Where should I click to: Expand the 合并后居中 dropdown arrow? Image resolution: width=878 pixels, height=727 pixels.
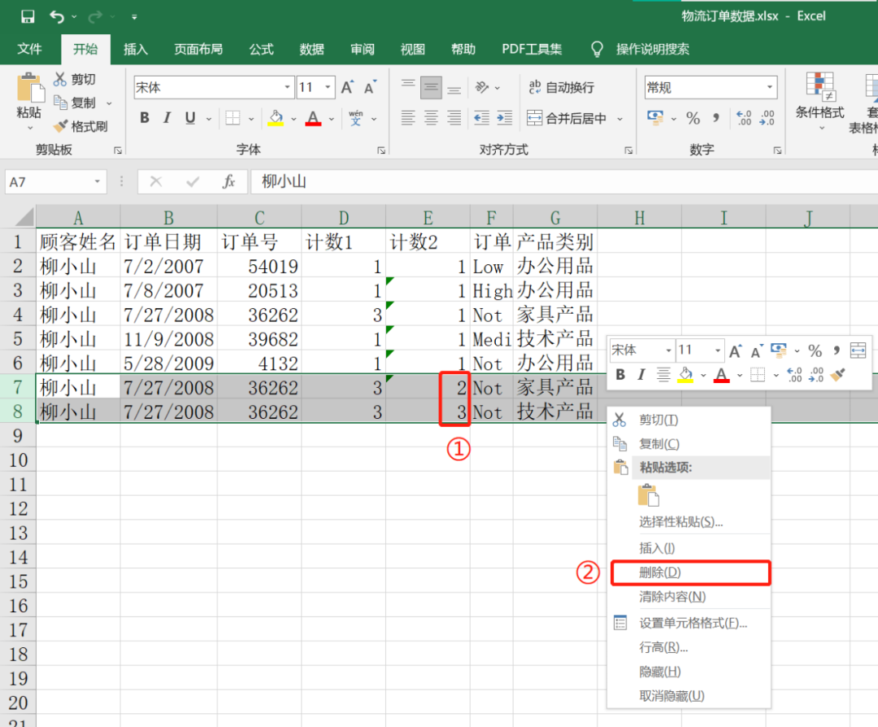coord(619,119)
